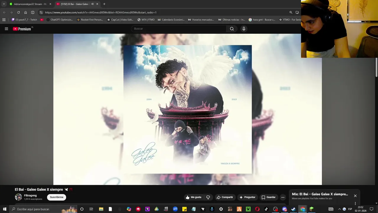Viewport: 378px width, 213px height.
Task: Open the Filtragvng channel avatar
Action: tap(18, 197)
